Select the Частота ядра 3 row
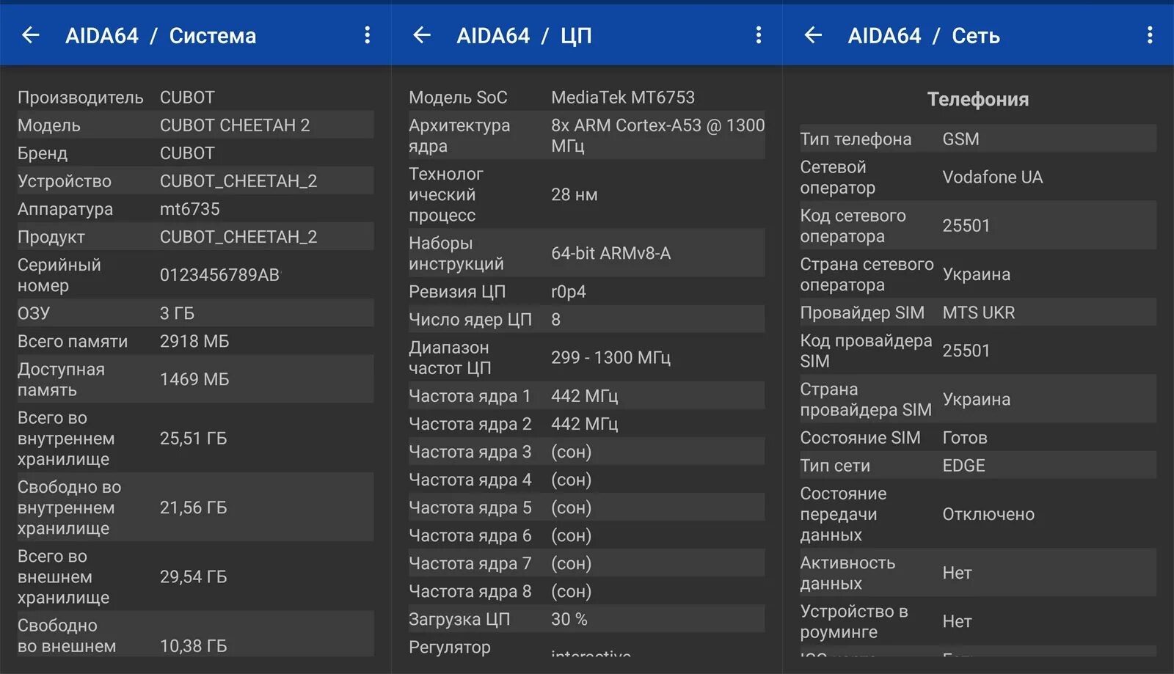Screen dimensions: 1174x674 587,451
